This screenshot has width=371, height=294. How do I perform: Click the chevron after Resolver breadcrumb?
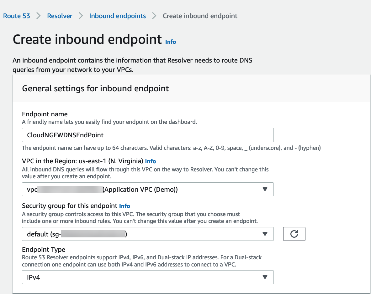81,16
